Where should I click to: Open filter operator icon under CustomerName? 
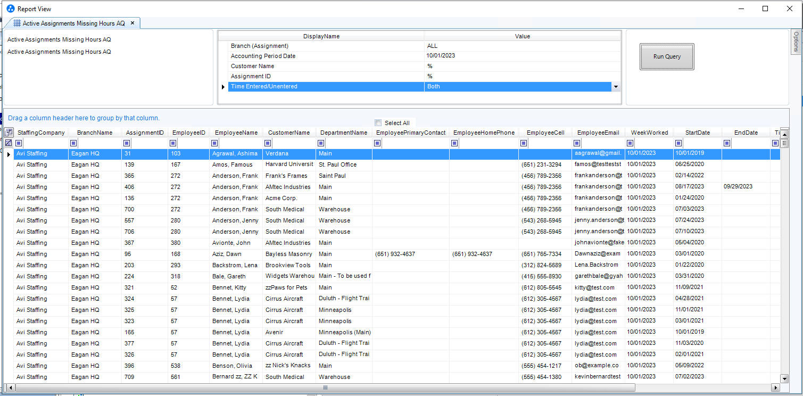268,143
